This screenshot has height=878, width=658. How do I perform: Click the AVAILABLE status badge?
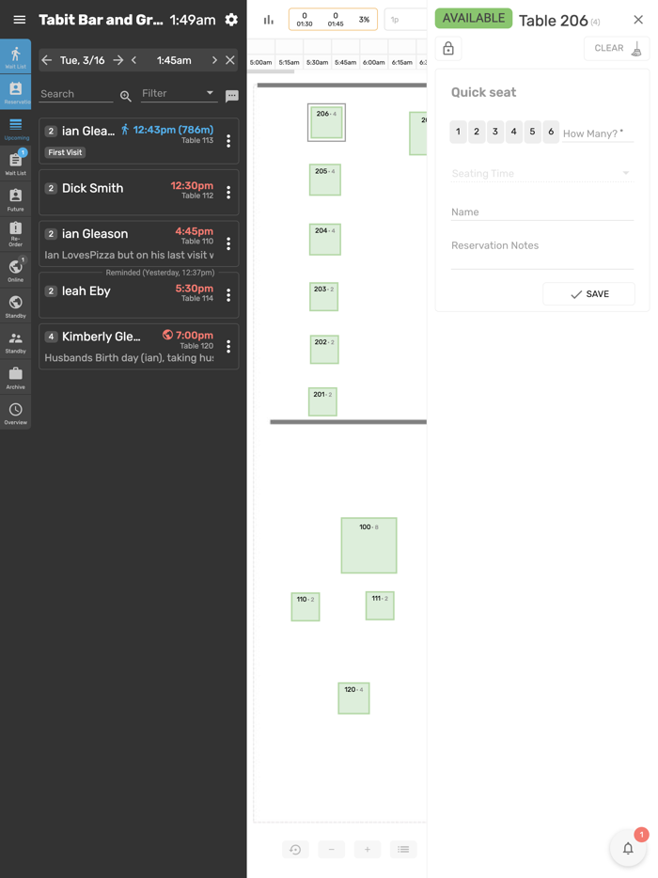pyautogui.click(x=474, y=19)
